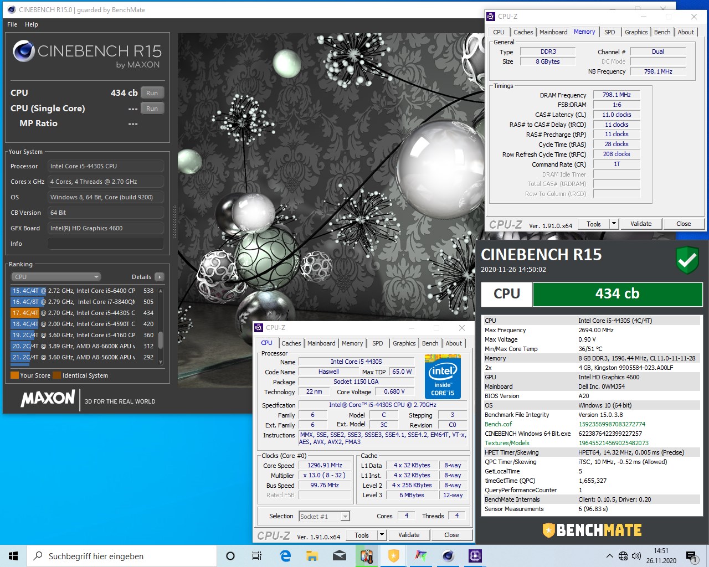Open the Mail app in the taskbar
Viewport: 709px width, 567px height.
[339, 556]
